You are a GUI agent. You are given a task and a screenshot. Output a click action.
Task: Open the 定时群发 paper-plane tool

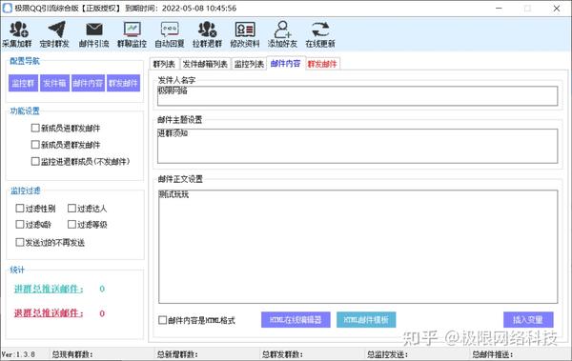click(54, 34)
